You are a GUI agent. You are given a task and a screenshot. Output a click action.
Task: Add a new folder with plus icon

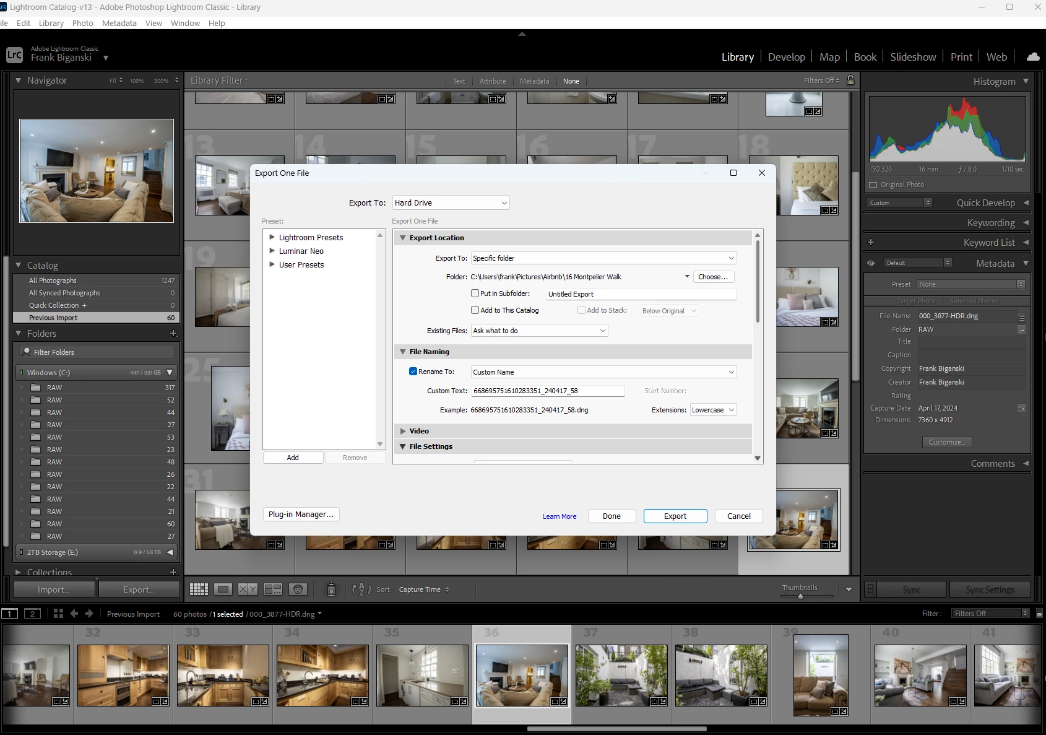(174, 333)
